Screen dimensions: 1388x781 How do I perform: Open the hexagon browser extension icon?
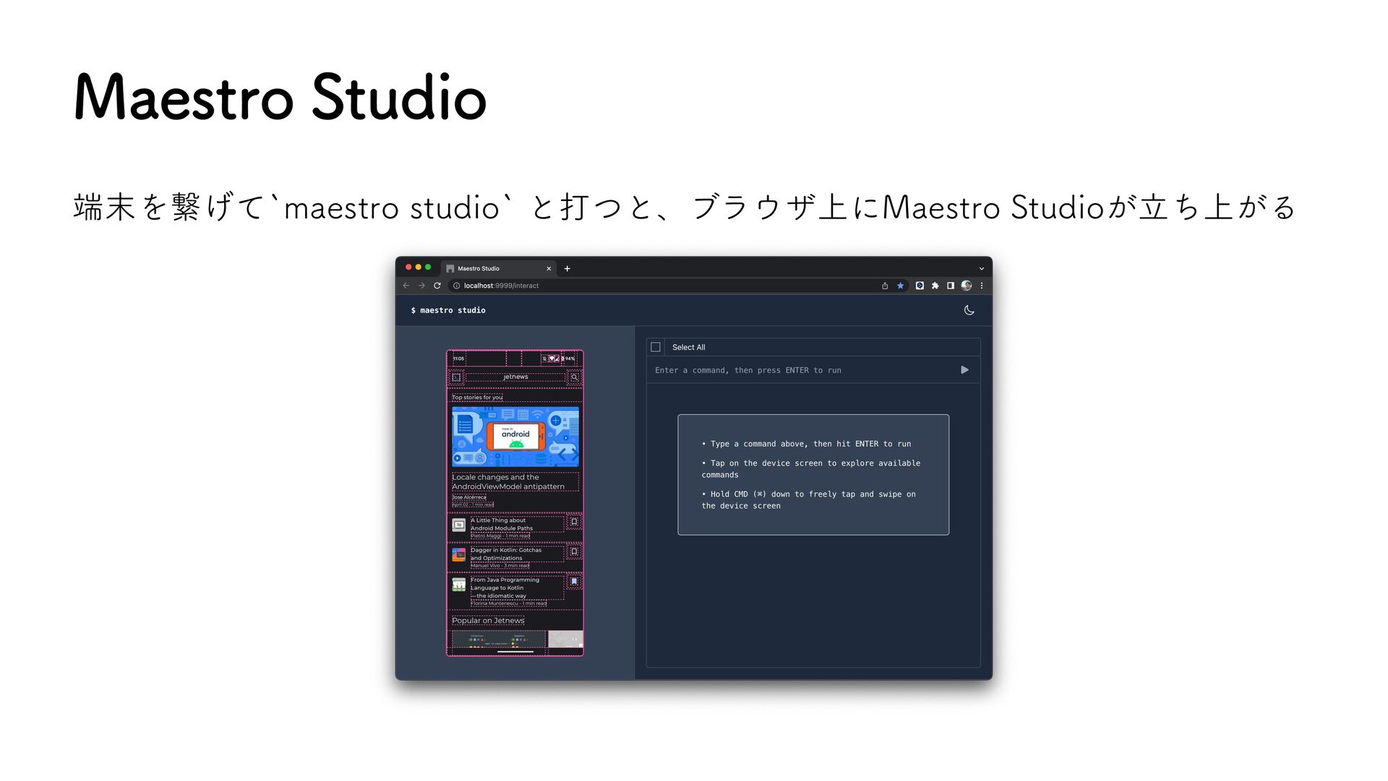920,286
